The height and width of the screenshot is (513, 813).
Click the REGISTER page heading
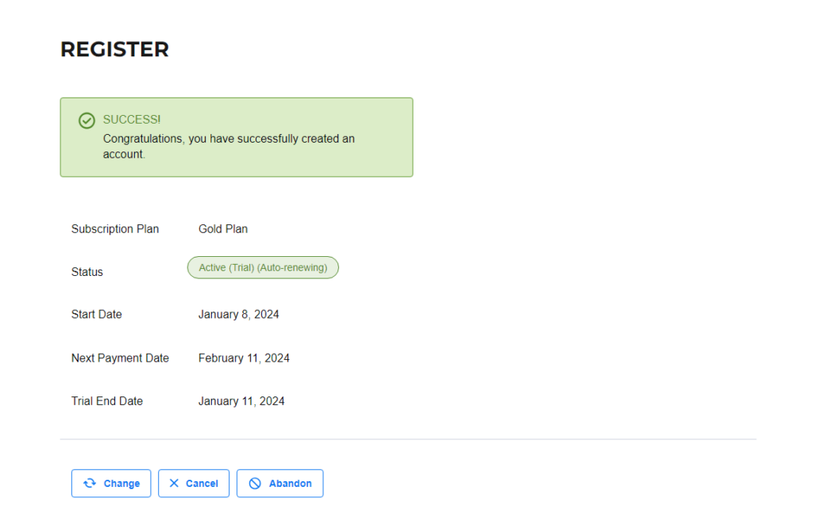click(114, 50)
